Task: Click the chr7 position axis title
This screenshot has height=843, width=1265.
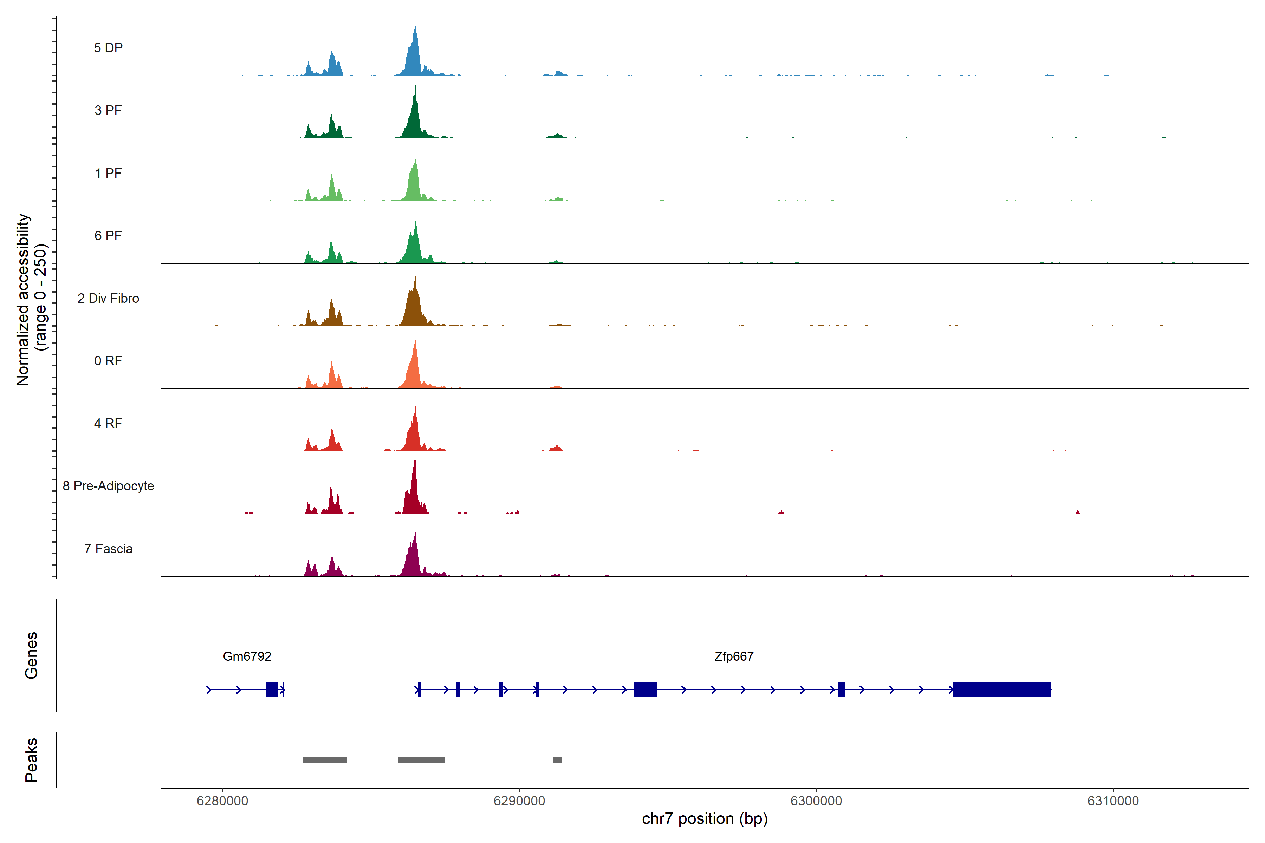Action: click(705, 819)
